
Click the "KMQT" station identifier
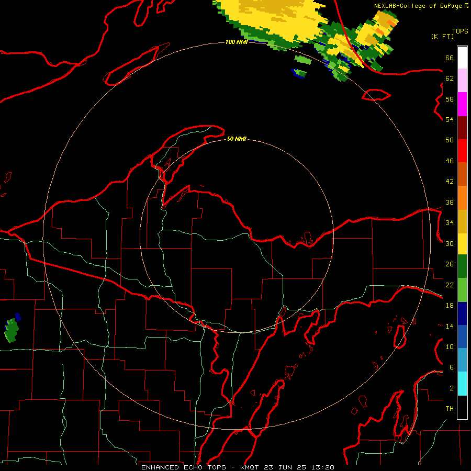coord(251,467)
